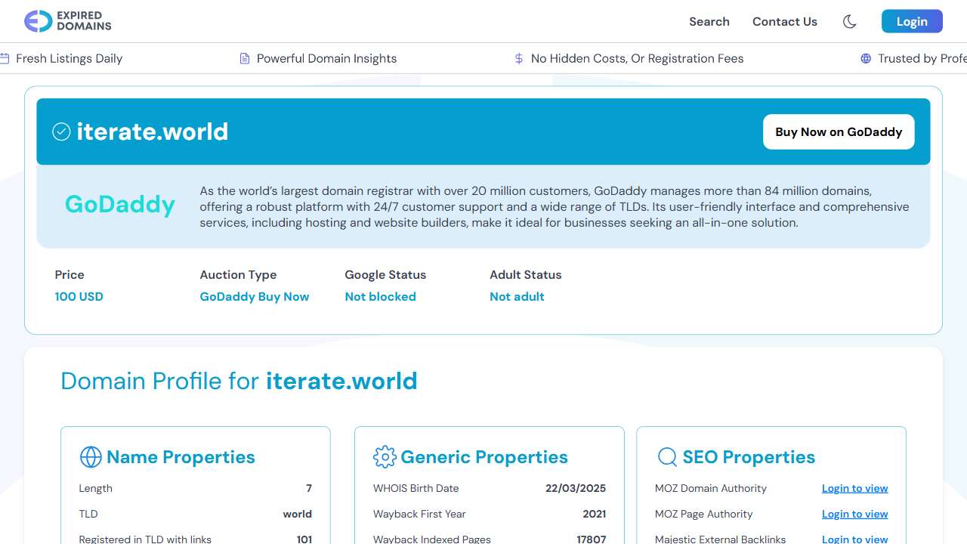Click the globe icon on Name Properties panel
Image resolution: width=967 pixels, height=544 pixels.
(91, 457)
